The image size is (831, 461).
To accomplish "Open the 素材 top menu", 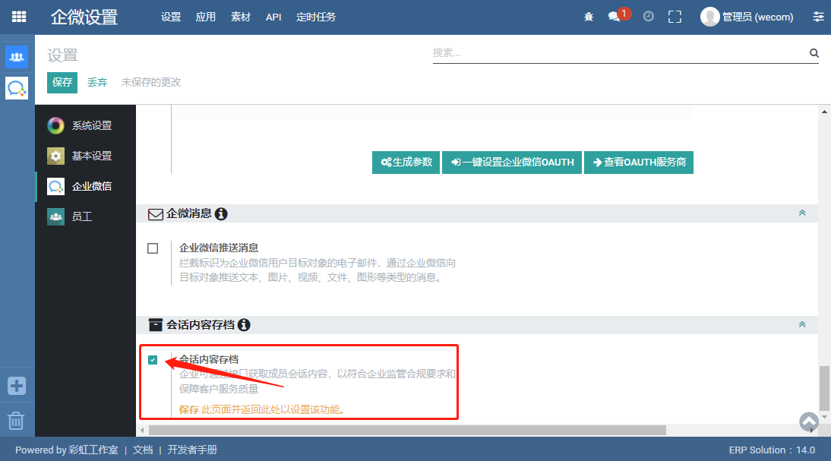I will coord(241,17).
